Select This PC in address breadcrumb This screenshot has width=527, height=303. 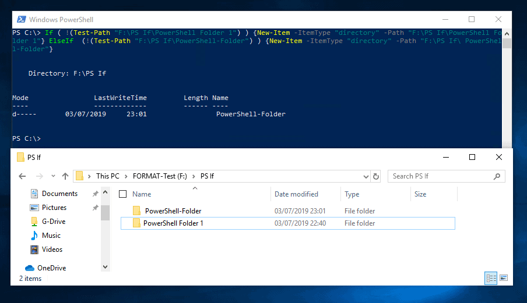[x=107, y=176]
